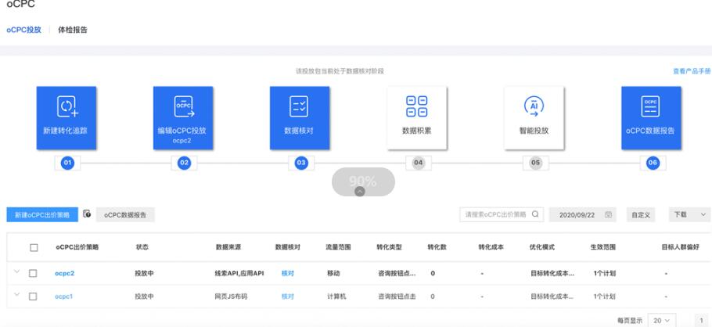
Task: Click the 数据积累 step icon
Action: [416, 106]
